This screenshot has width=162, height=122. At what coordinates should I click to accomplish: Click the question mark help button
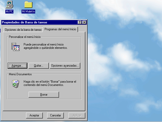[79, 22]
